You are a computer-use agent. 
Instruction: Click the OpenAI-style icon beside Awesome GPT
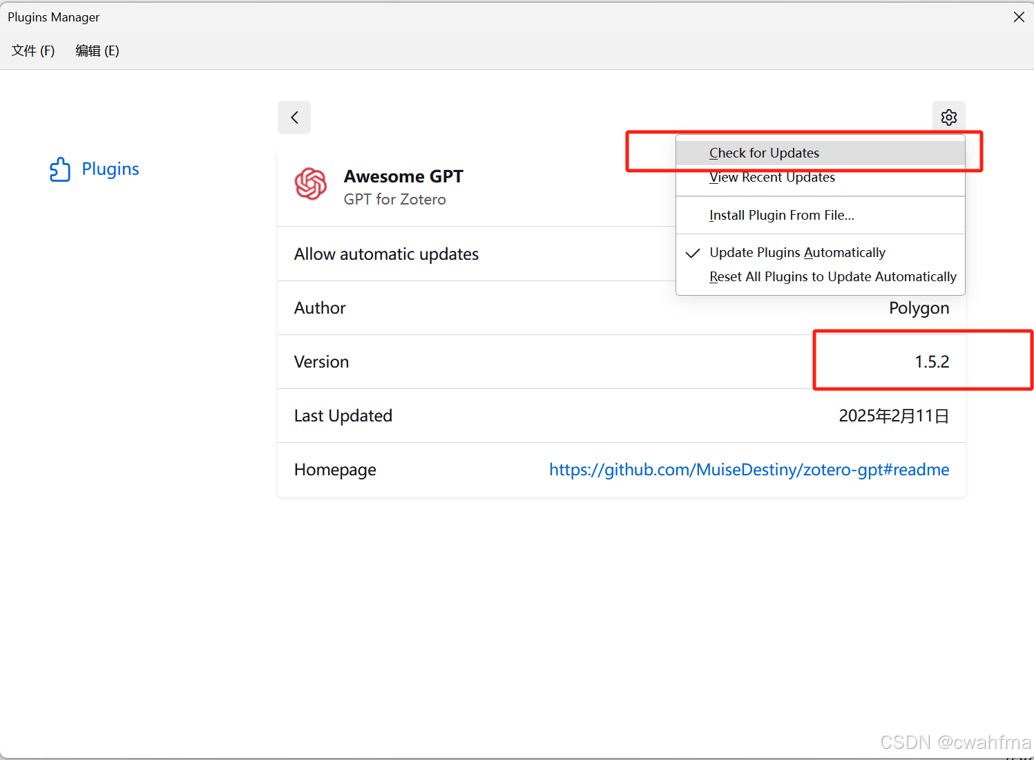pos(311,184)
